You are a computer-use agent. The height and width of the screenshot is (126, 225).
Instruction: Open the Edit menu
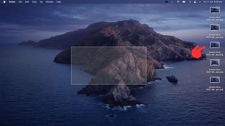coord(27,2)
